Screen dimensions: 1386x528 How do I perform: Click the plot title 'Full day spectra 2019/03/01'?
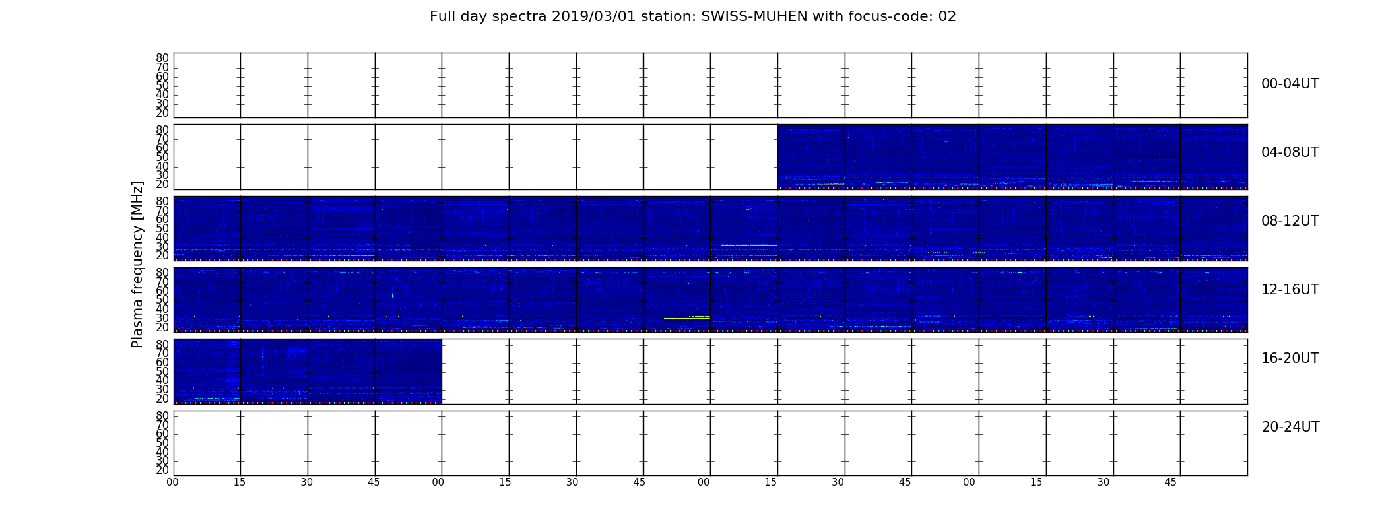point(692,16)
